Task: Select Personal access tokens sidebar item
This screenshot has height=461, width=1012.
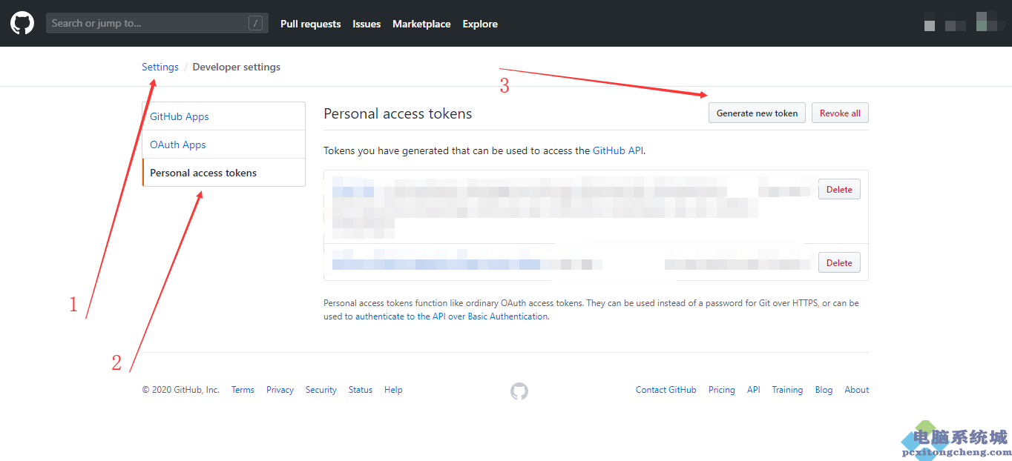Action: [224, 173]
